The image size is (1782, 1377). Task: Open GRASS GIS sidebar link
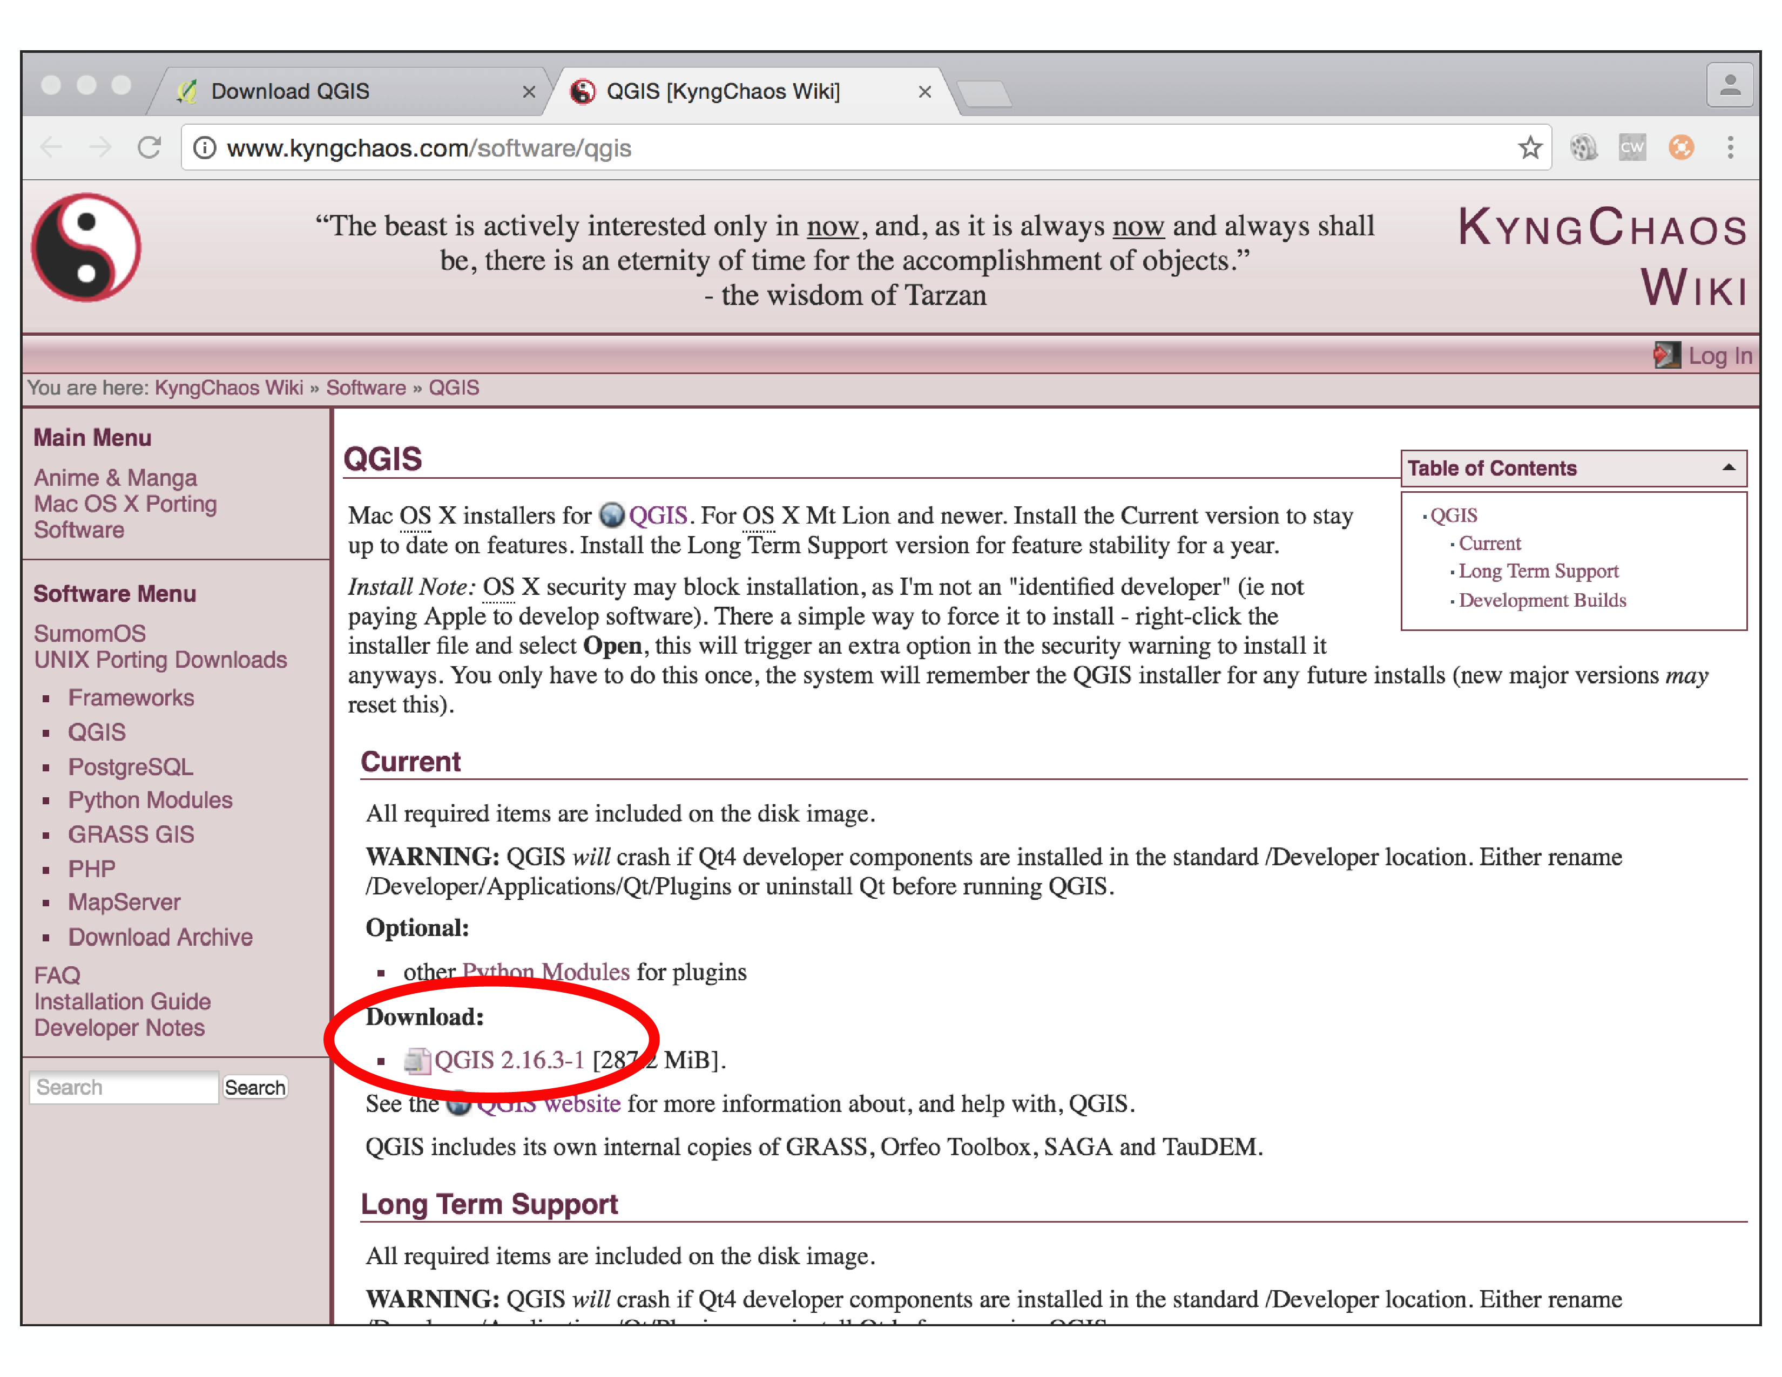131,834
